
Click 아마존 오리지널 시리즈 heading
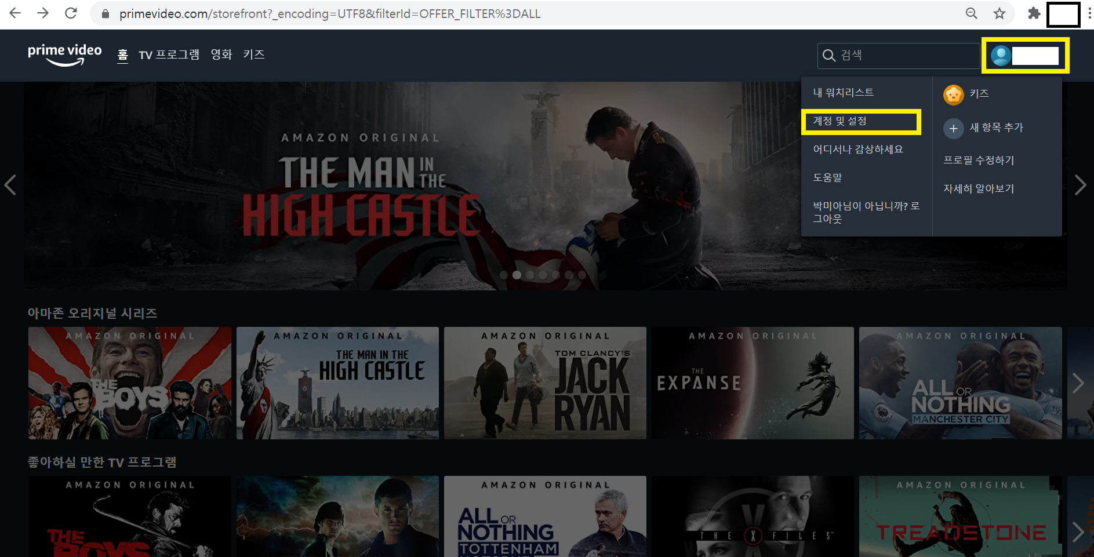click(x=92, y=314)
